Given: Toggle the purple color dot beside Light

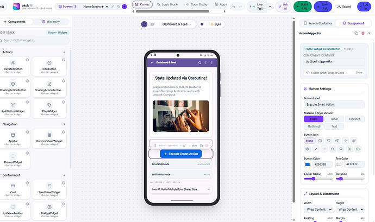Looking at the screenshot, I should (202, 24).
